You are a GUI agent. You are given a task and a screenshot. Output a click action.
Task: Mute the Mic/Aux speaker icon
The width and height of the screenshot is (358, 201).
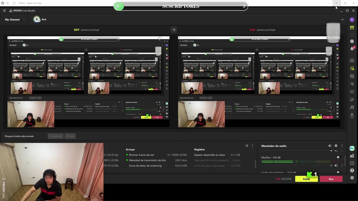336,166
